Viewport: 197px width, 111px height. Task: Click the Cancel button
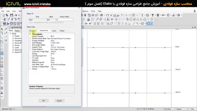click(x=59, y=101)
